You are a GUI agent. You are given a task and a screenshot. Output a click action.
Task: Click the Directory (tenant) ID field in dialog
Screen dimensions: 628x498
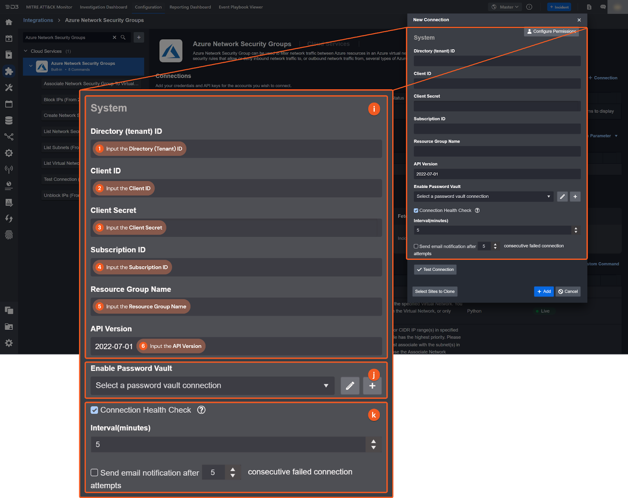pos(497,61)
